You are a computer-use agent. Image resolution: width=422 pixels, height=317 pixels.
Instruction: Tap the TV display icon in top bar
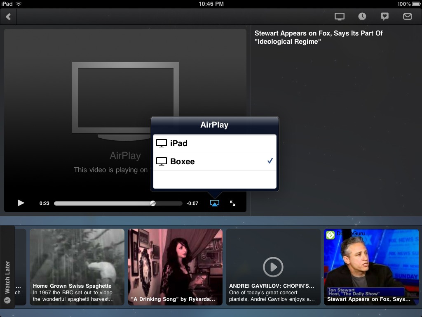(x=340, y=17)
